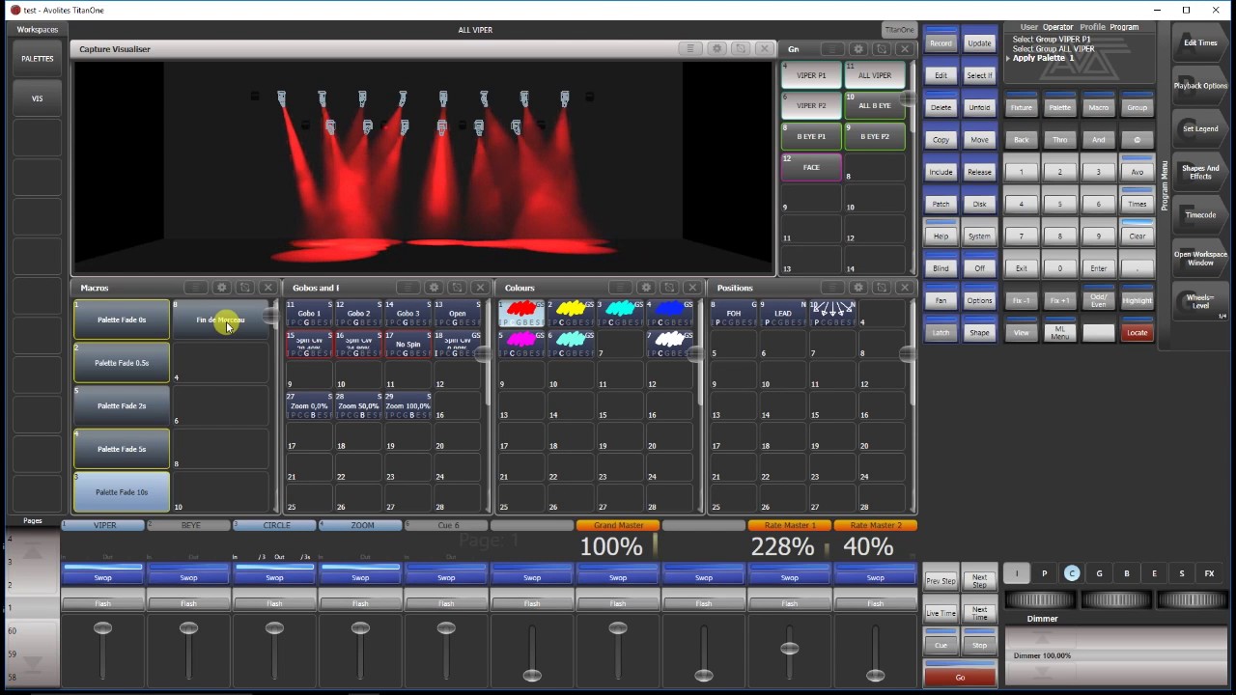Select the blue colour palette
The width and height of the screenshot is (1236, 695).
point(669,313)
